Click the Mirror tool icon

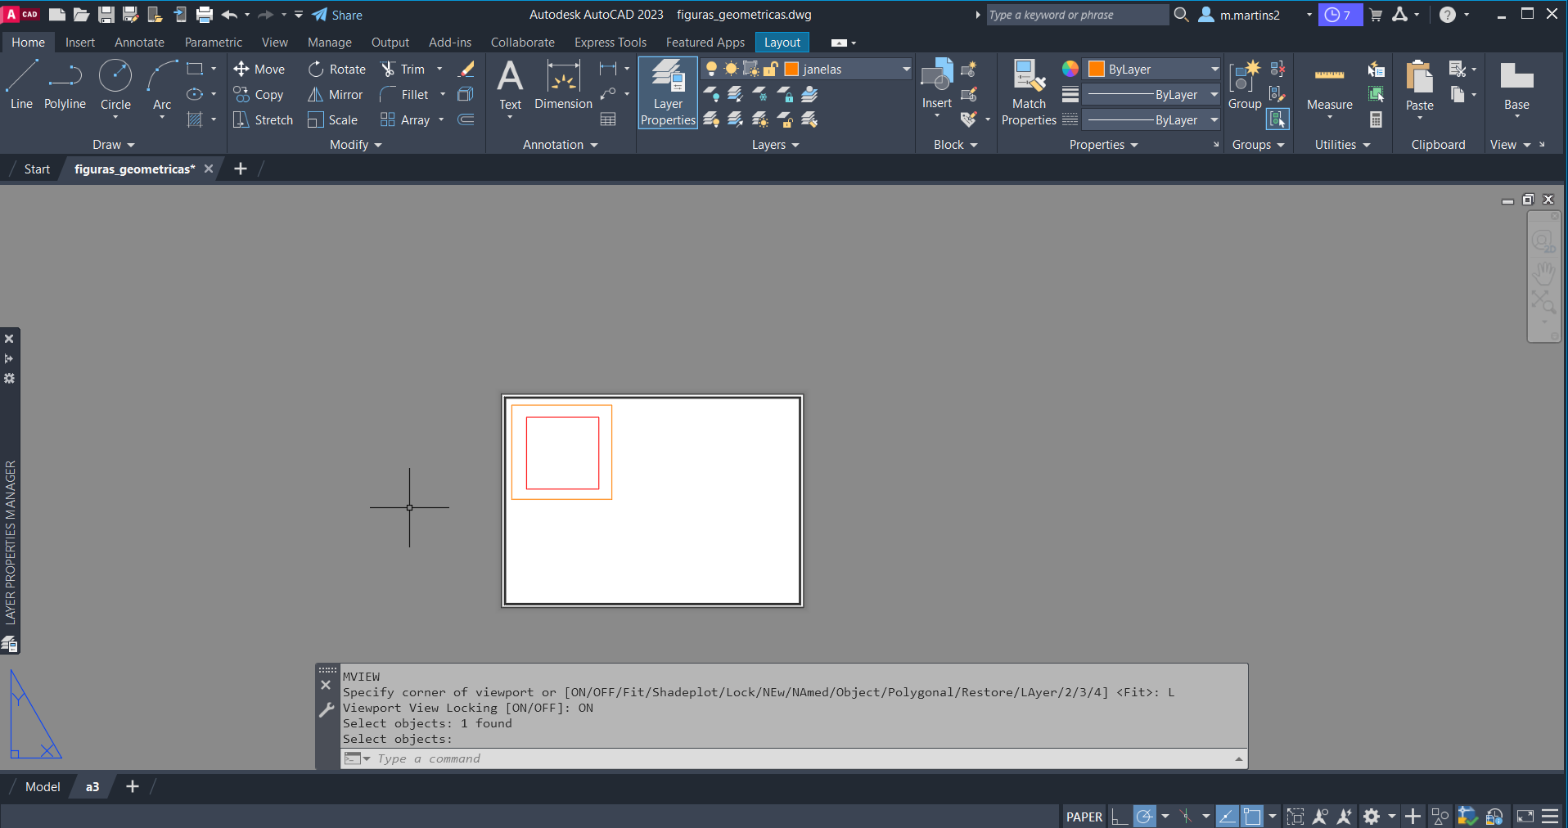(x=315, y=95)
